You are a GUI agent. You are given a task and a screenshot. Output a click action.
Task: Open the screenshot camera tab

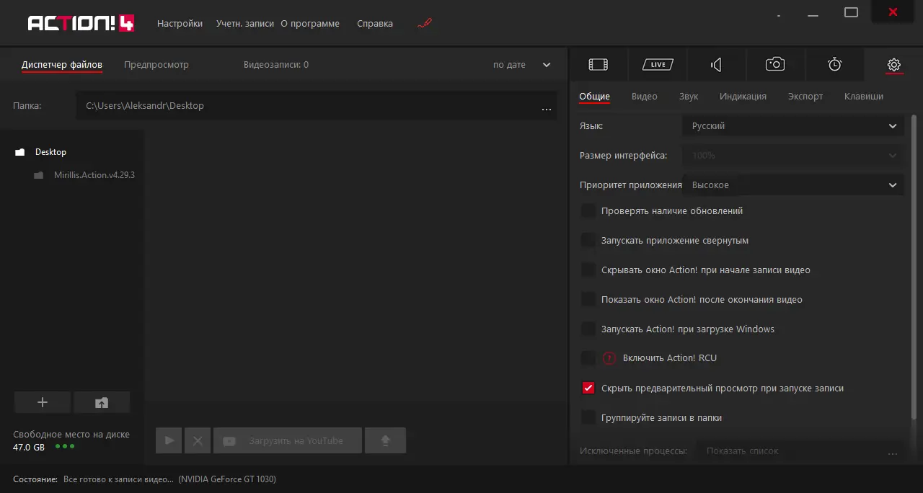tap(775, 65)
